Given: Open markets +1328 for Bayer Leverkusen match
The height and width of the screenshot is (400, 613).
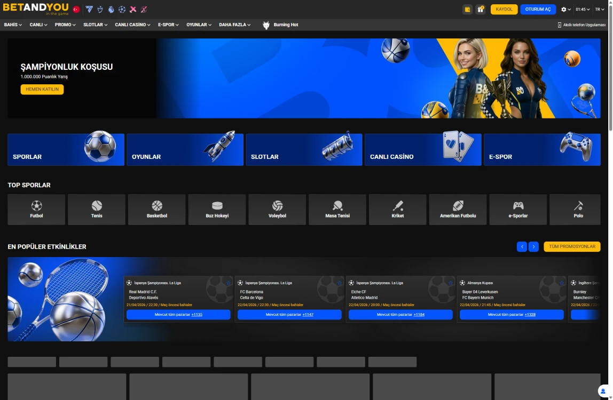Looking at the screenshot, I should pos(512,315).
